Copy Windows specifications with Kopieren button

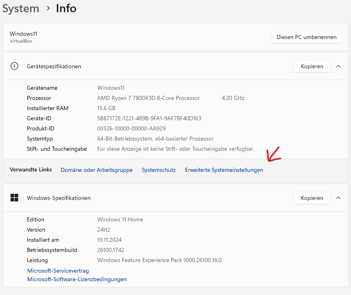point(312,198)
